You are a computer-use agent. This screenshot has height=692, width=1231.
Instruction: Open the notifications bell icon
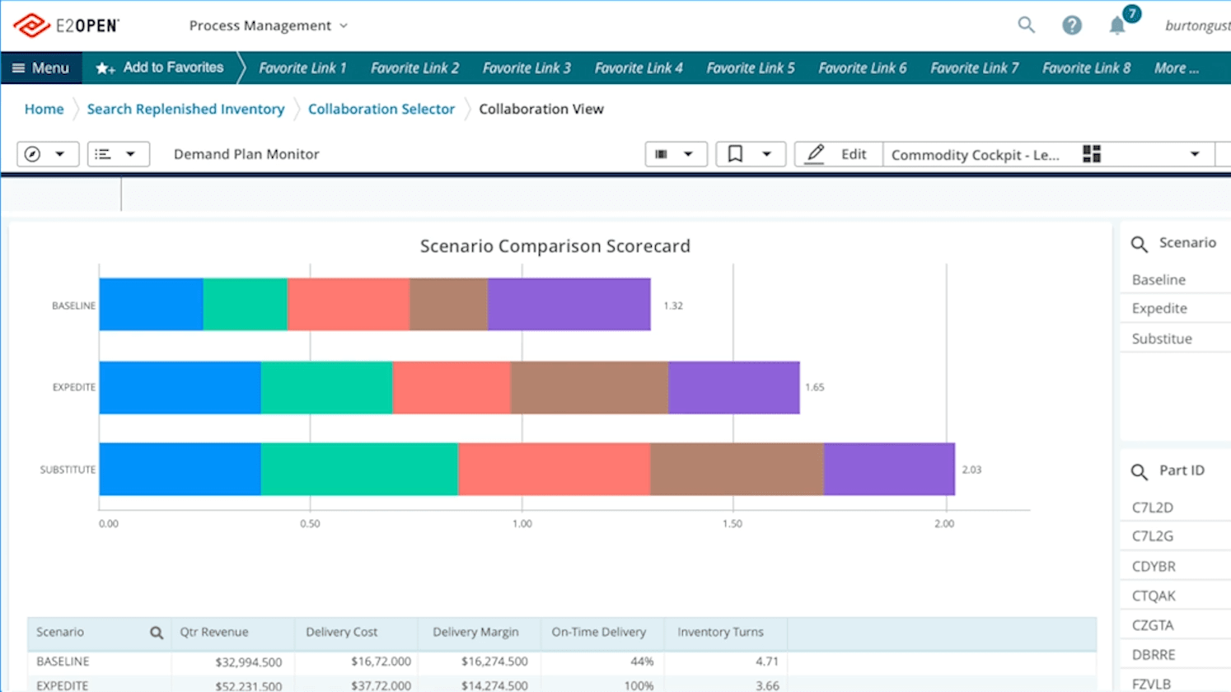pyautogui.click(x=1116, y=26)
